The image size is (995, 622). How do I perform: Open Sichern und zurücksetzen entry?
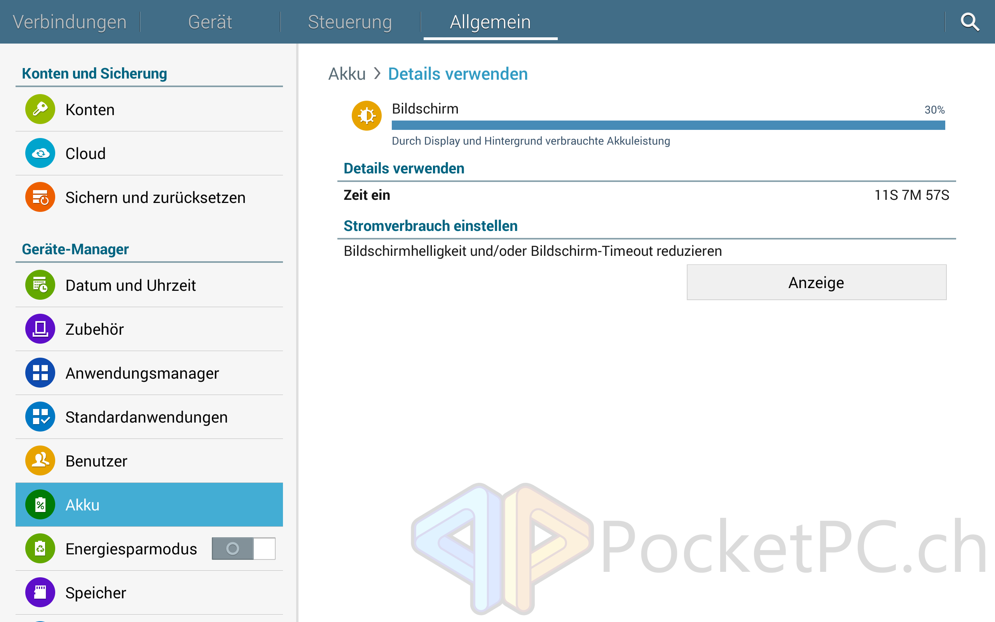(x=149, y=197)
